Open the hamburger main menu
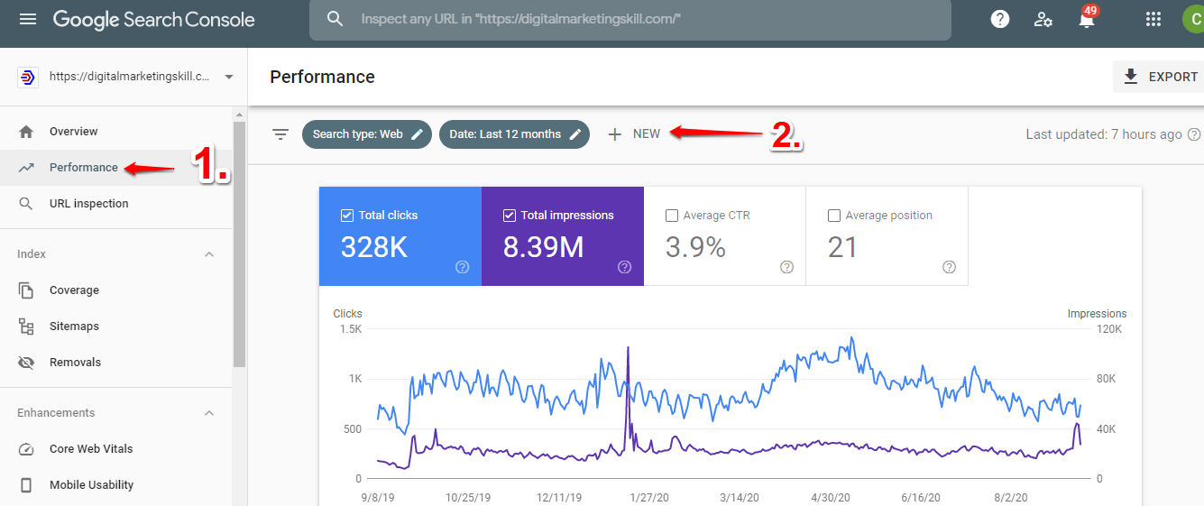This screenshot has width=1204, height=506. pos(28,19)
